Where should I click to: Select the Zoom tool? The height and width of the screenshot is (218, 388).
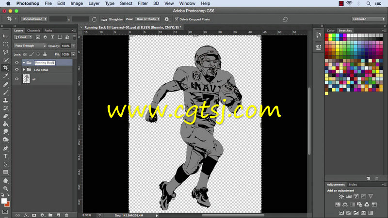point(5,188)
